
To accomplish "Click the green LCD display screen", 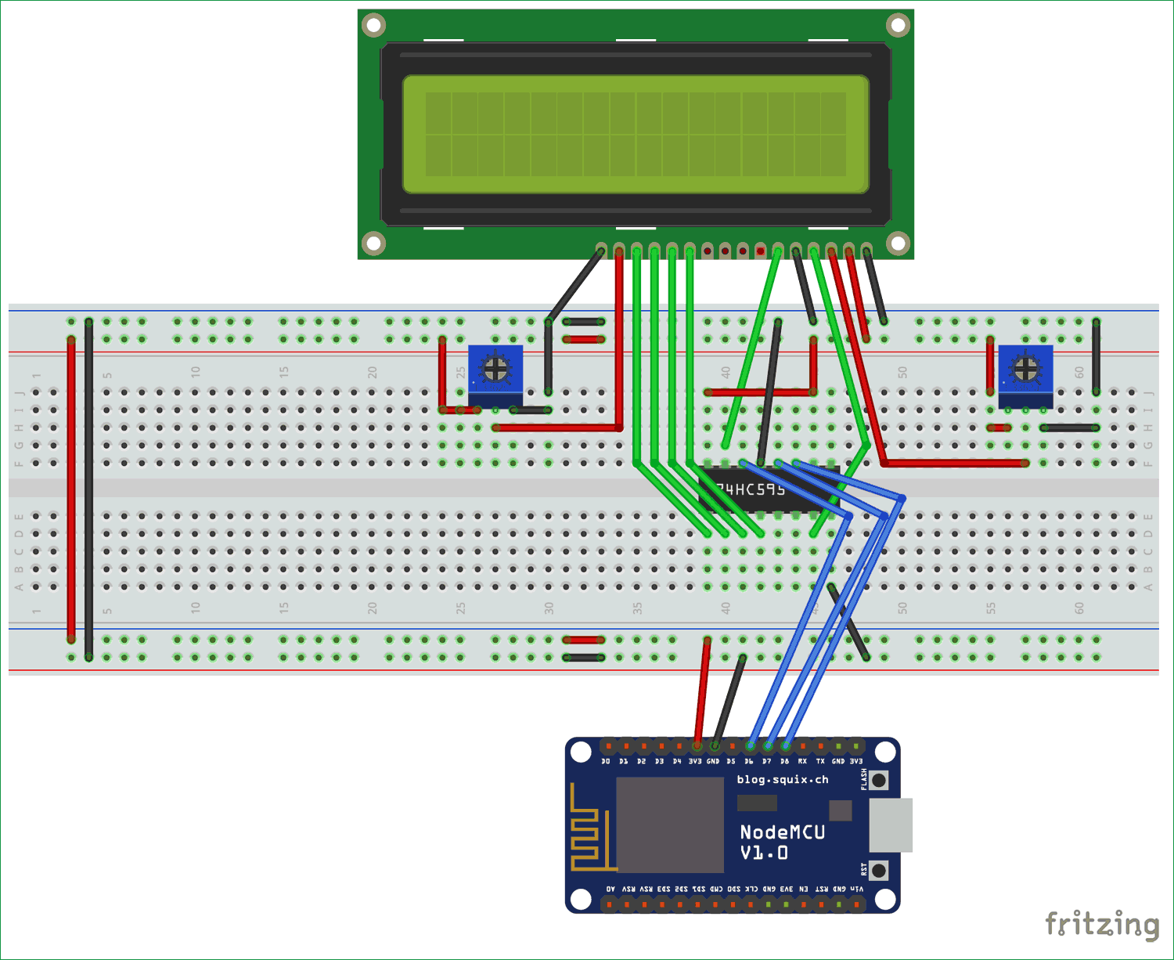I will point(636,134).
